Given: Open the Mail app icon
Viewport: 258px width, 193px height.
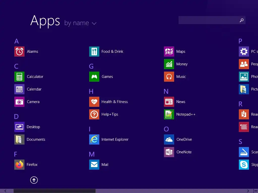Looking at the screenshot, I should coord(94,165).
